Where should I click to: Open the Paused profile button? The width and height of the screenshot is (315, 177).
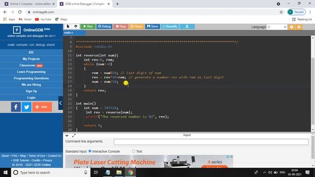(x=296, y=12)
